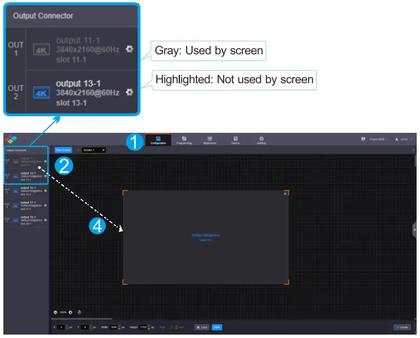Click enlarged blue 4K icon of output 13-1
The height and width of the screenshot is (338, 420).
(42, 93)
